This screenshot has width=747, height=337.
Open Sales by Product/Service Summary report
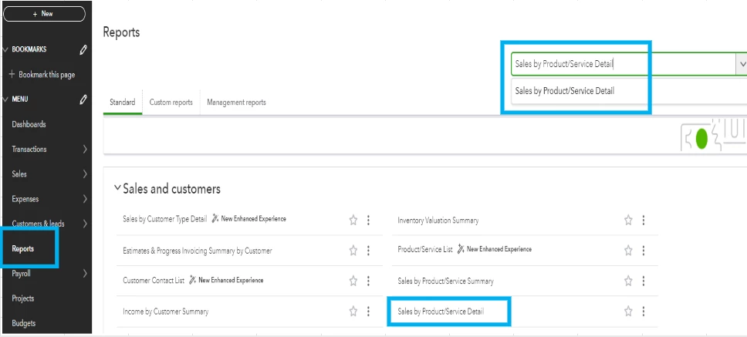445,281
